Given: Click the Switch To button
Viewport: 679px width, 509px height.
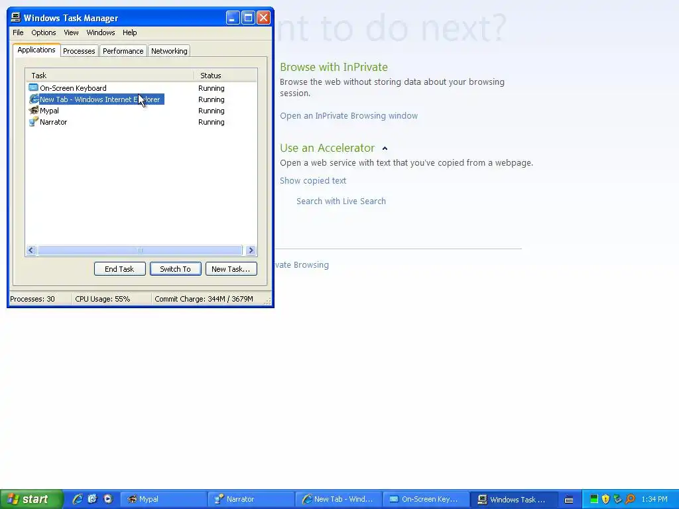Looking at the screenshot, I should tap(175, 269).
